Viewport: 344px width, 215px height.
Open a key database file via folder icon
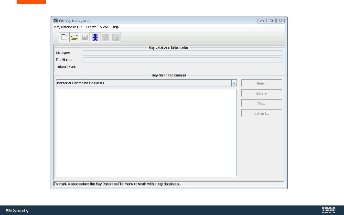[x=75, y=37]
